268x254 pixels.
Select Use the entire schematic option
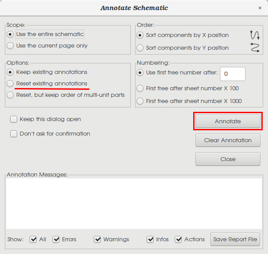[11, 34]
